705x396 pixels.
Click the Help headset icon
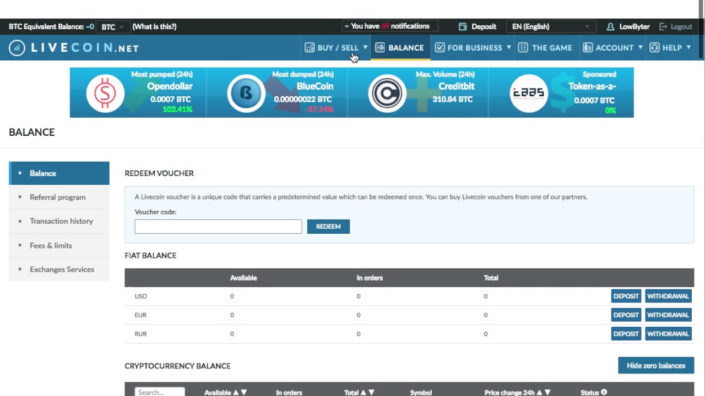pyautogui.click(x=654, y=47)
